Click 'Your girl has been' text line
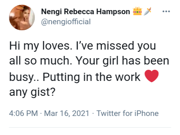The height and width of the screenshot is (135, 180). (x=123, y=61)
